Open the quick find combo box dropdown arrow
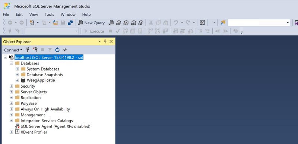Viewport: 298px width, 144px height. (288, 23)
